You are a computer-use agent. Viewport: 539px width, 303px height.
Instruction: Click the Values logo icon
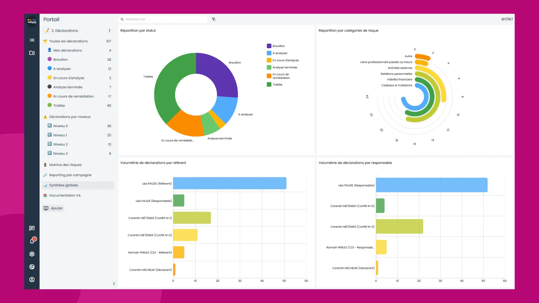32,21
